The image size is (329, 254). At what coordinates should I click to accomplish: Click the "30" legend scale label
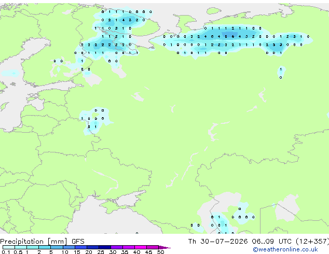(113, 252)
